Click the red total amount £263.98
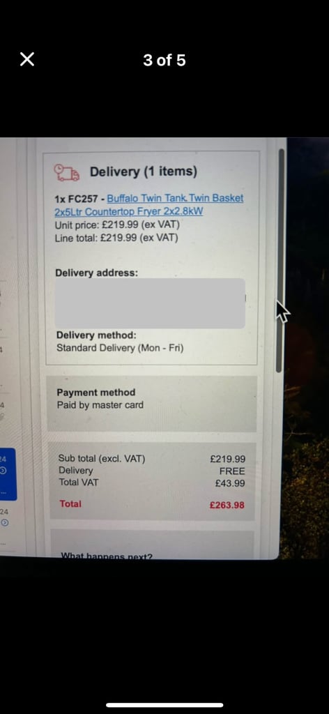Screen dimensions: 329x714 227,505
